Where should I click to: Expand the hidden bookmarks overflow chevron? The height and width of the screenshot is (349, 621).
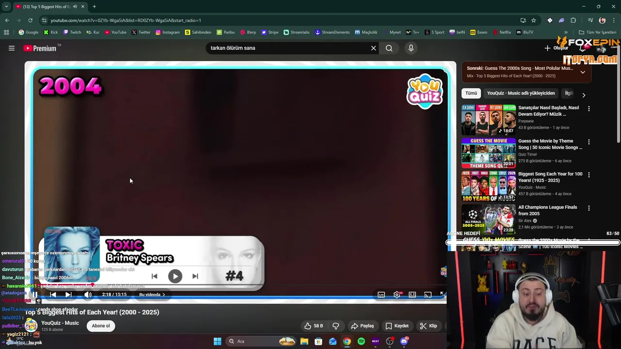[566, 32]
